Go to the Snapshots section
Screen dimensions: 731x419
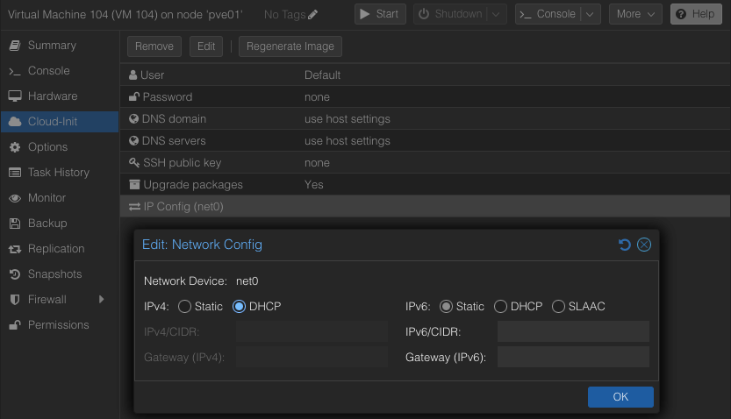[x=54, y=274]
